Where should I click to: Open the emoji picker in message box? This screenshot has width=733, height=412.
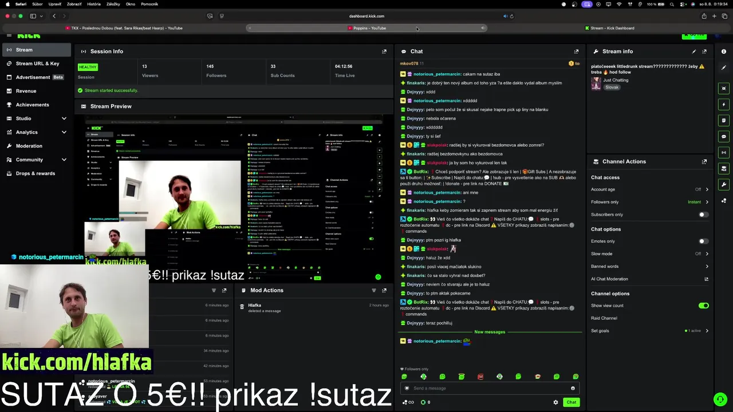[x=573, y=388]
